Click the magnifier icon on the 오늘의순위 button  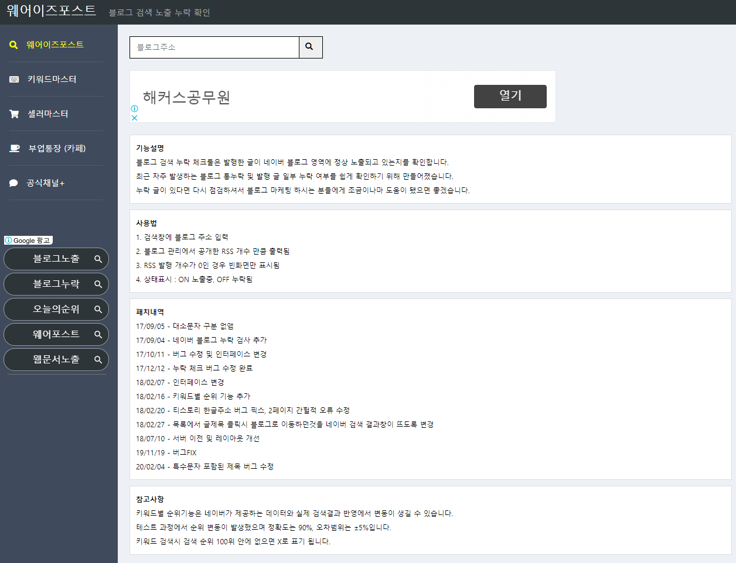98,309
